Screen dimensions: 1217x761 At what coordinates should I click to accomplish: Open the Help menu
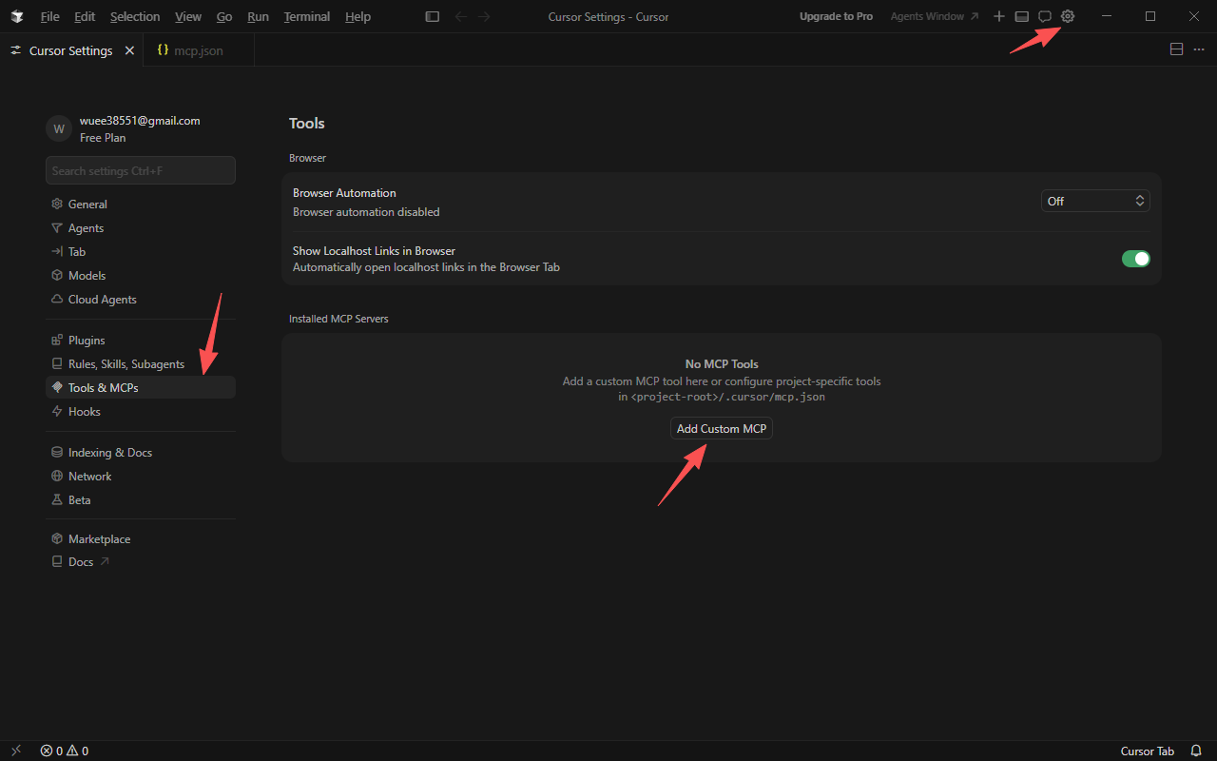pyautogui.click(x=358, y=16)
